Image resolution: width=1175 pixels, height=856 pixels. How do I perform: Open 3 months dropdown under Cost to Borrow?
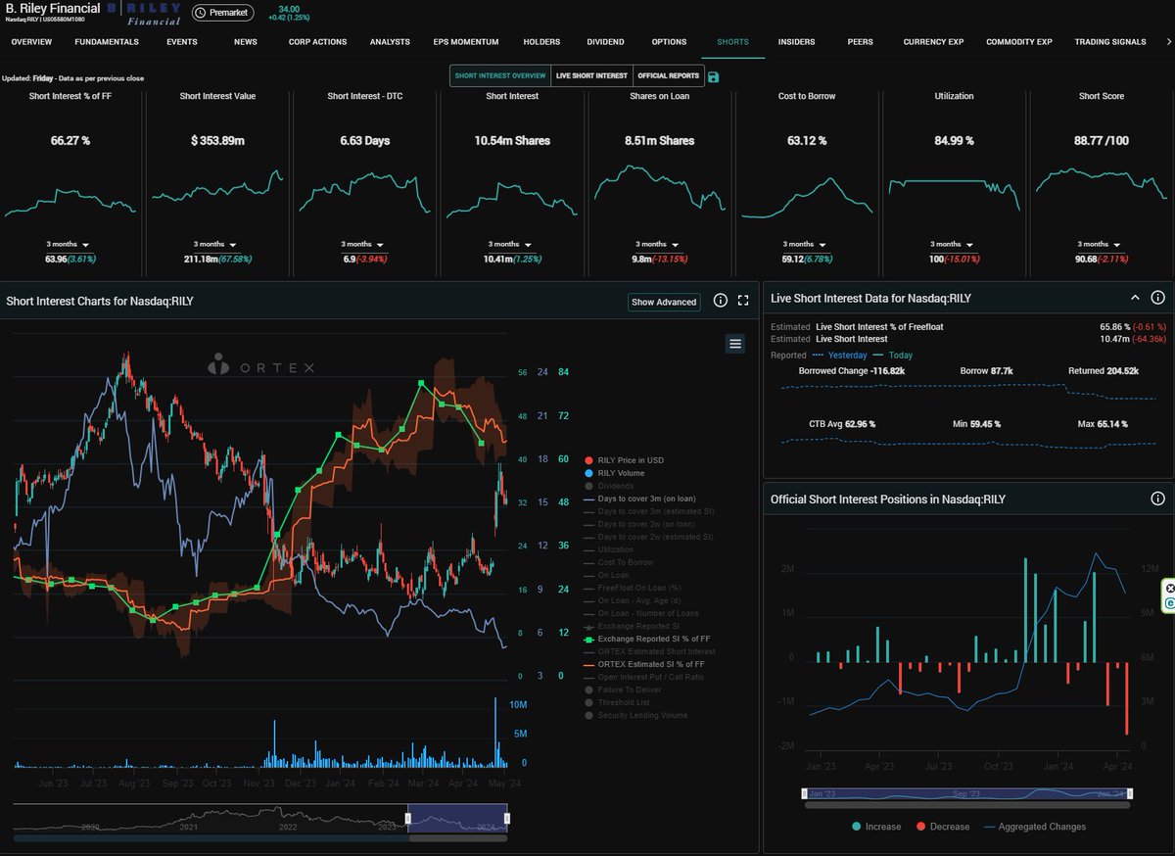point(807,244)
